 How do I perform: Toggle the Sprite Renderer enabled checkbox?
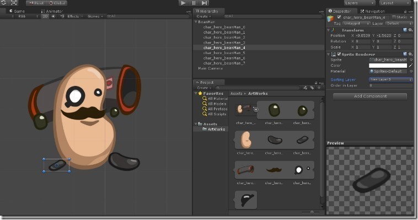tap(339, 54)
